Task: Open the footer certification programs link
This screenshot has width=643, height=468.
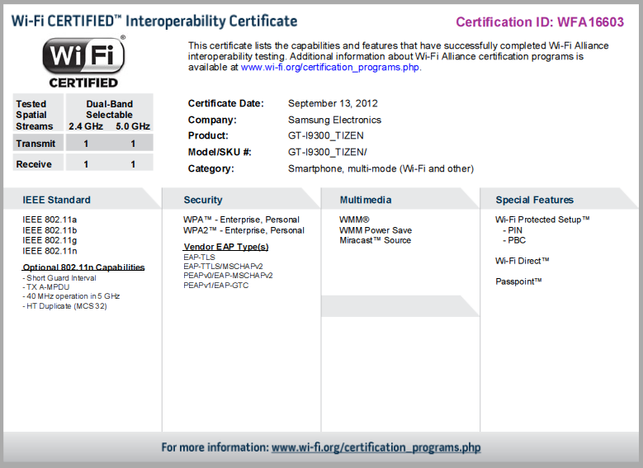Action: [376, 447]
